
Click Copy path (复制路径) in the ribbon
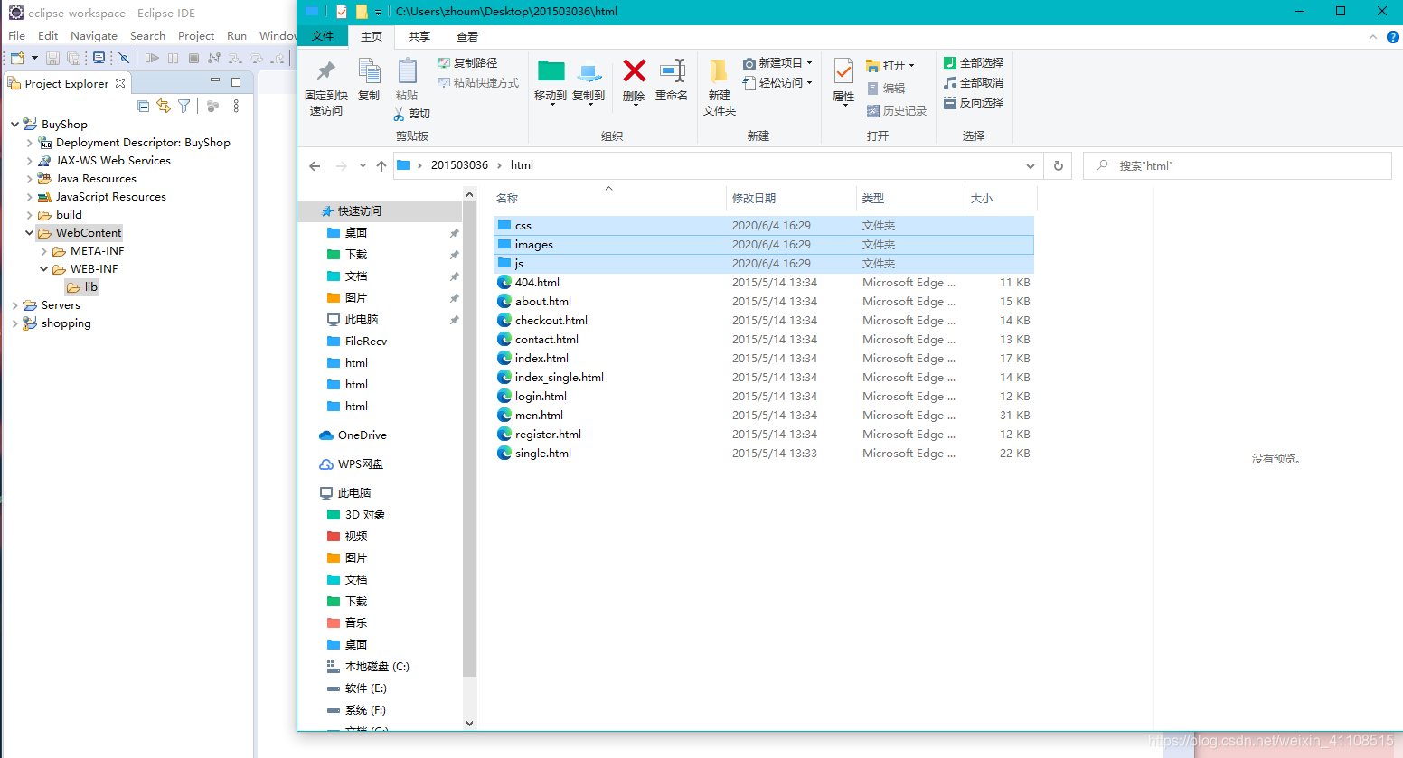tap(467, 63)
